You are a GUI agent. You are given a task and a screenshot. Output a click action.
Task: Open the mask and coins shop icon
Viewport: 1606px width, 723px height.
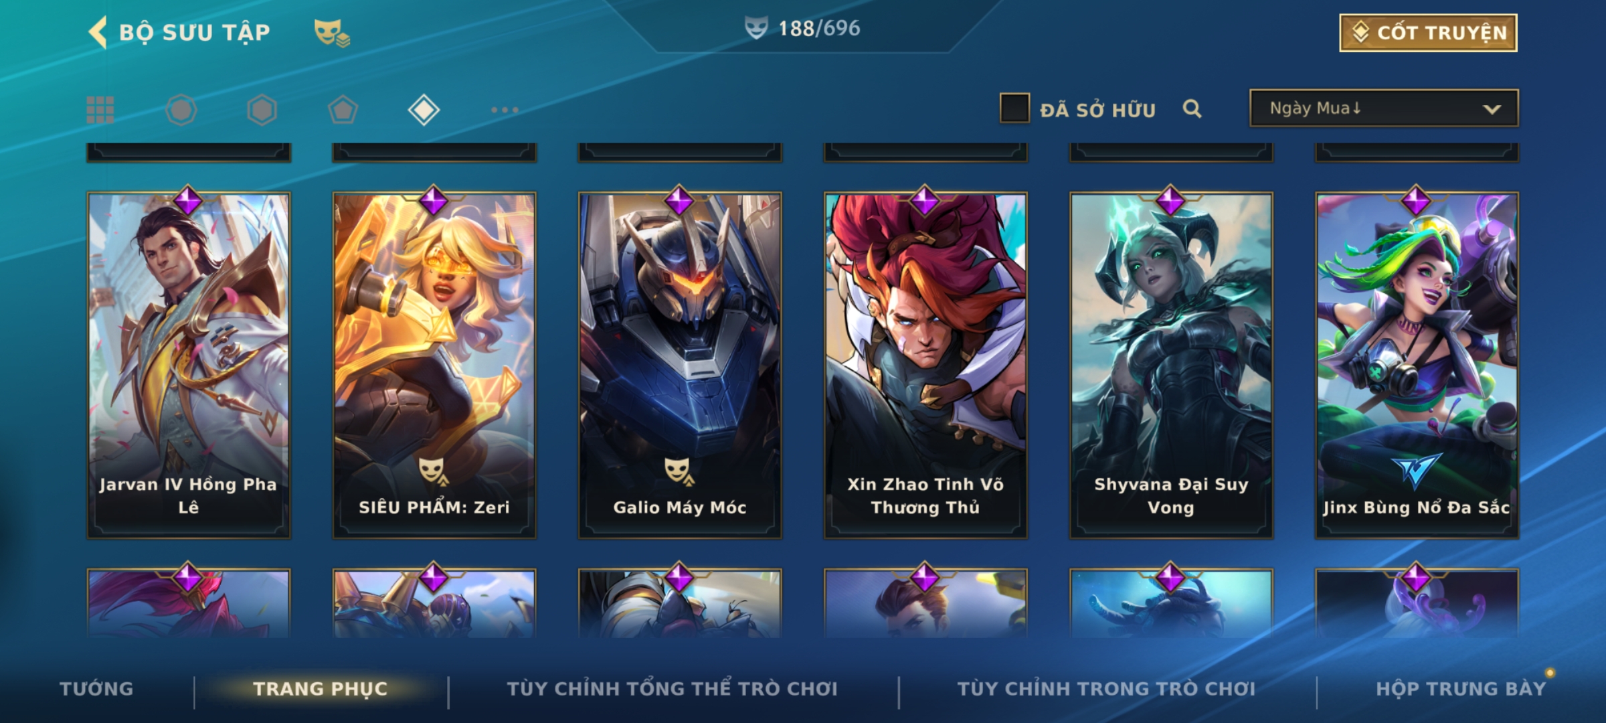pos(332,32)
